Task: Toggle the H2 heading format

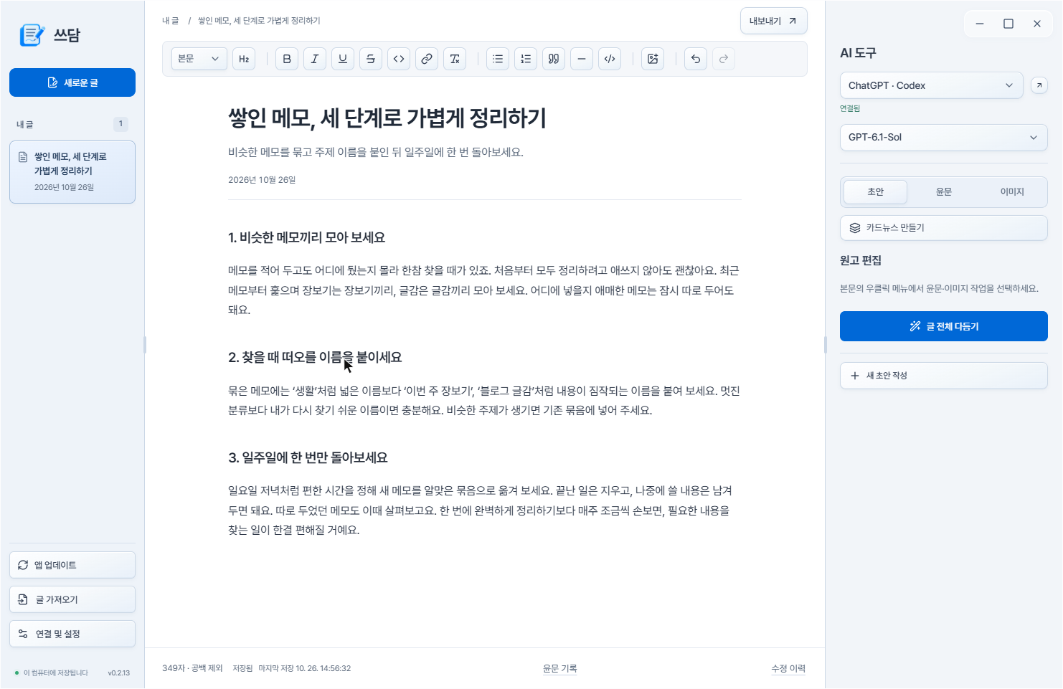Action: coord(244,59)
